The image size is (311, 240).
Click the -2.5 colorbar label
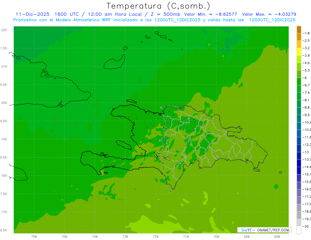(307, 41)
